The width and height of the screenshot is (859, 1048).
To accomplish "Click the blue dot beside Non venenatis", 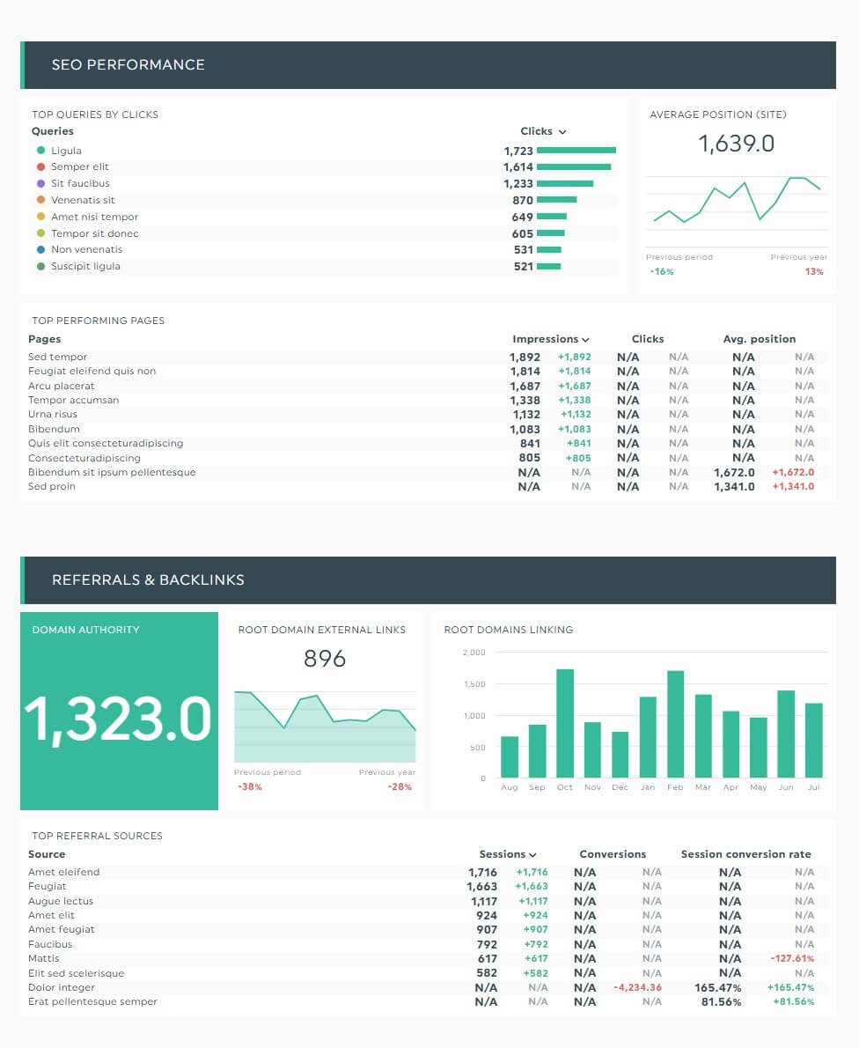I will click(40, 249).
